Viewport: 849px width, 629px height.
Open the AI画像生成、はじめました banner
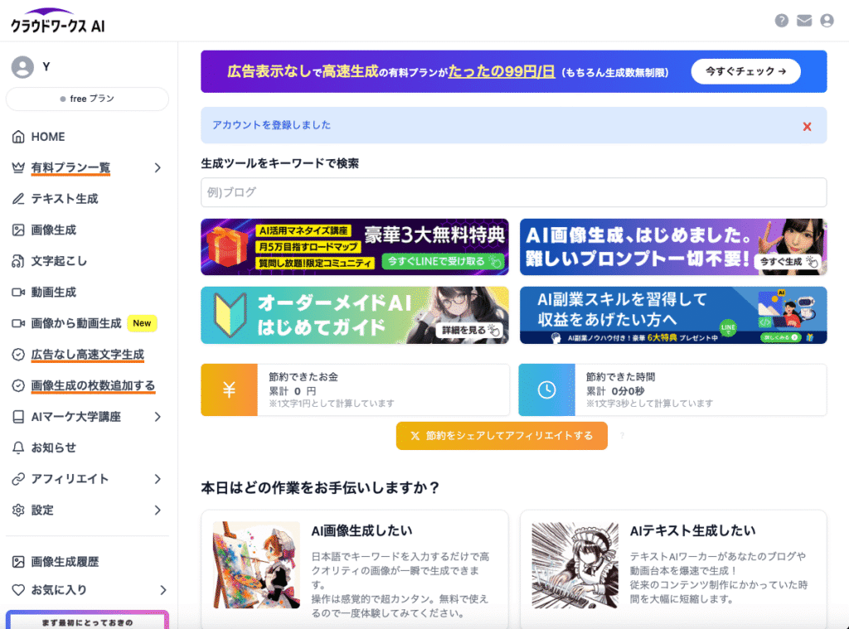coord(673,247)
